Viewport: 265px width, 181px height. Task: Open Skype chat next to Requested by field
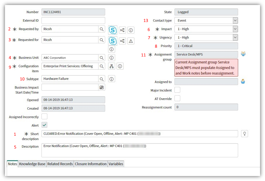[x=112, y=30]
